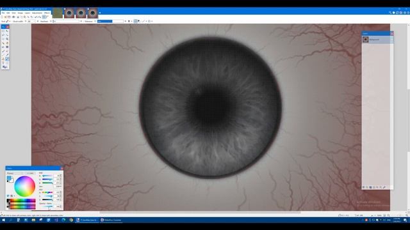Open the image list dropdown arrow

pos(100,13)
